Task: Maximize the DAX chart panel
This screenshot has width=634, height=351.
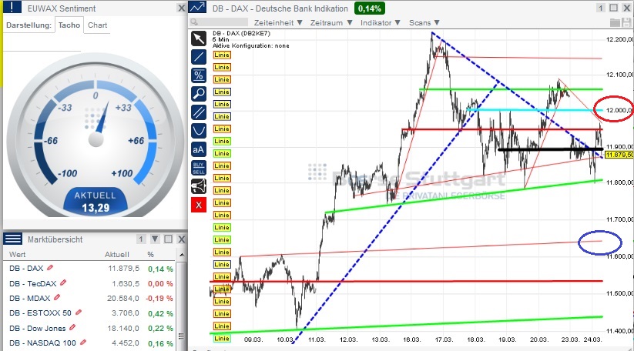Action: point(614,8)
